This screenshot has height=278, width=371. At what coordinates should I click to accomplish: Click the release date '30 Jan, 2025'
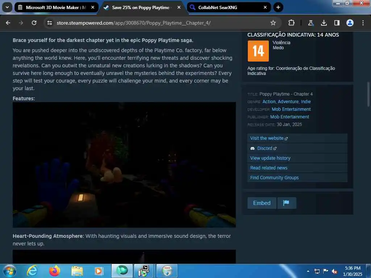coord(289,125)
